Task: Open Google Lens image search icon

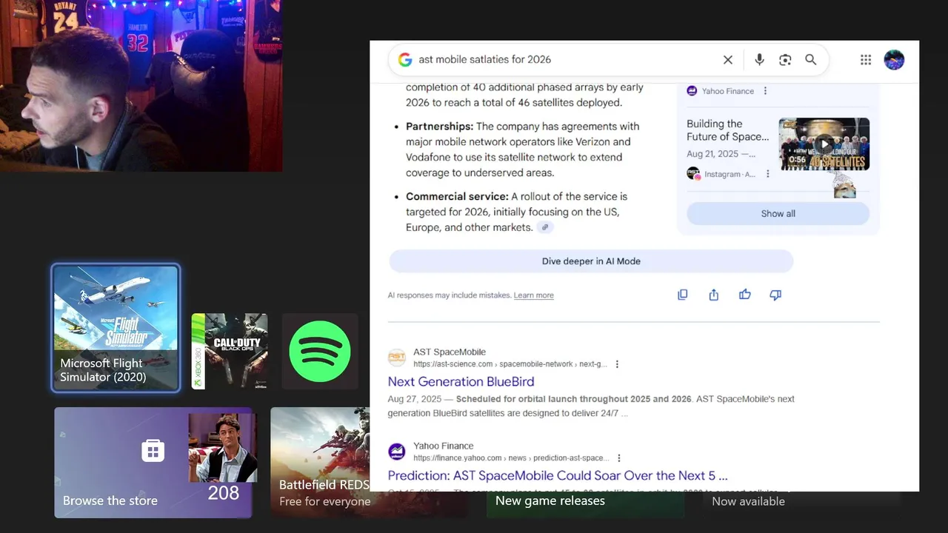Action: (x=785, y=60)
